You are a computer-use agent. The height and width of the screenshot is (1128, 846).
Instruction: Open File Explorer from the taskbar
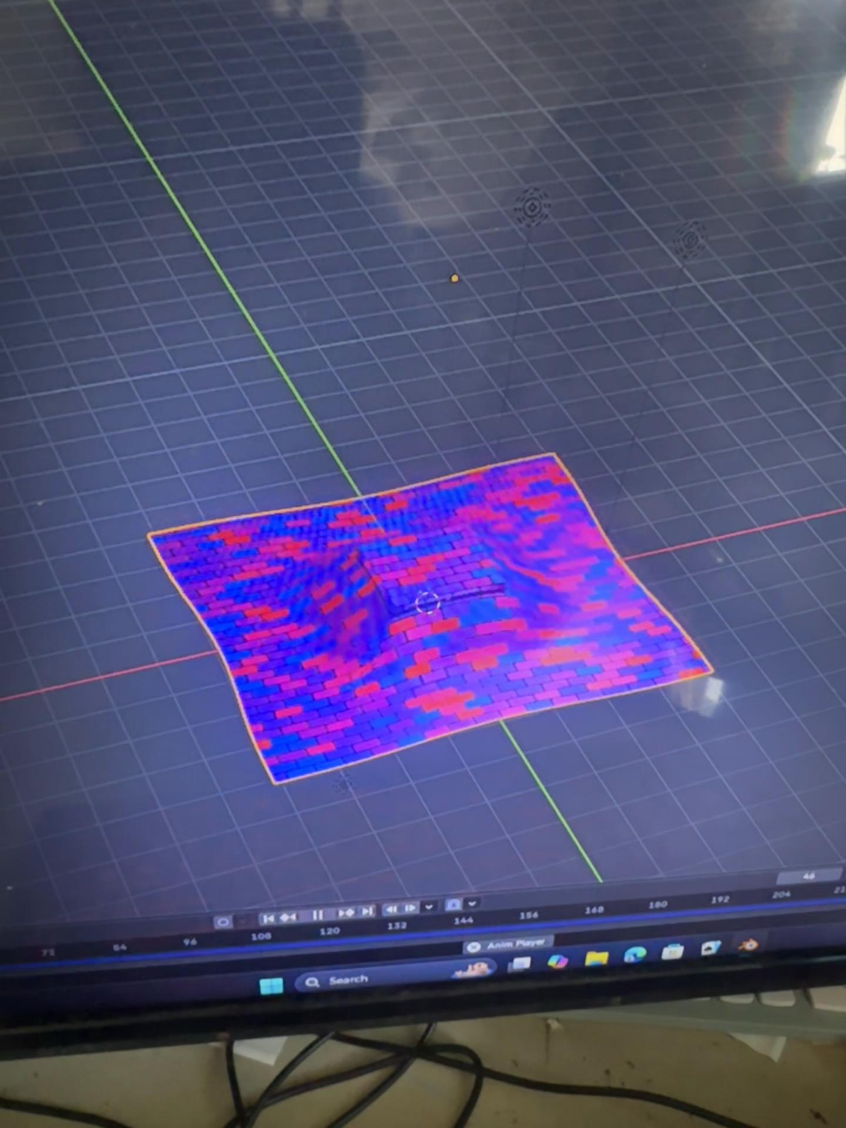click(596, 959)
